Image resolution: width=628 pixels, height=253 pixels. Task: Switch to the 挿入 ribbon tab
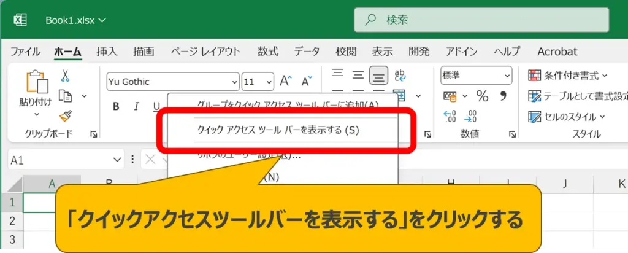(x=107, y=52)
